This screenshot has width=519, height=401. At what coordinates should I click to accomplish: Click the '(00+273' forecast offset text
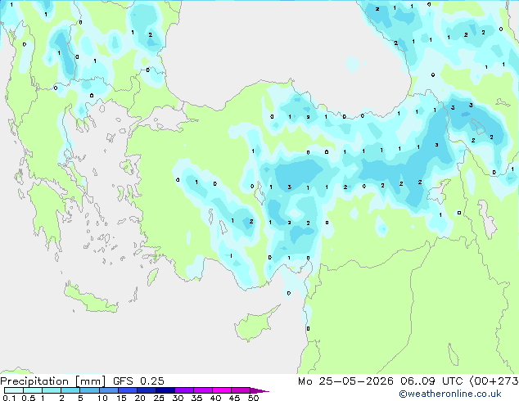pos(494,381)
